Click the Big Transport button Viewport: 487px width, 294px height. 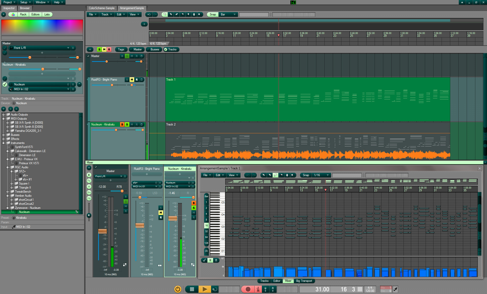pos(304,281)
